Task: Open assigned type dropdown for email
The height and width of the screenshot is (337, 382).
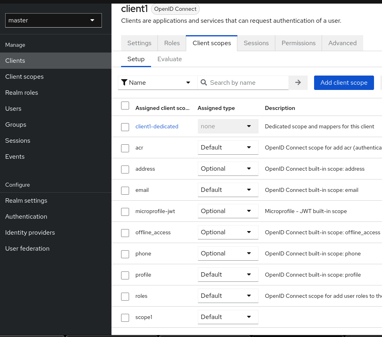Action: pos(228,190)
